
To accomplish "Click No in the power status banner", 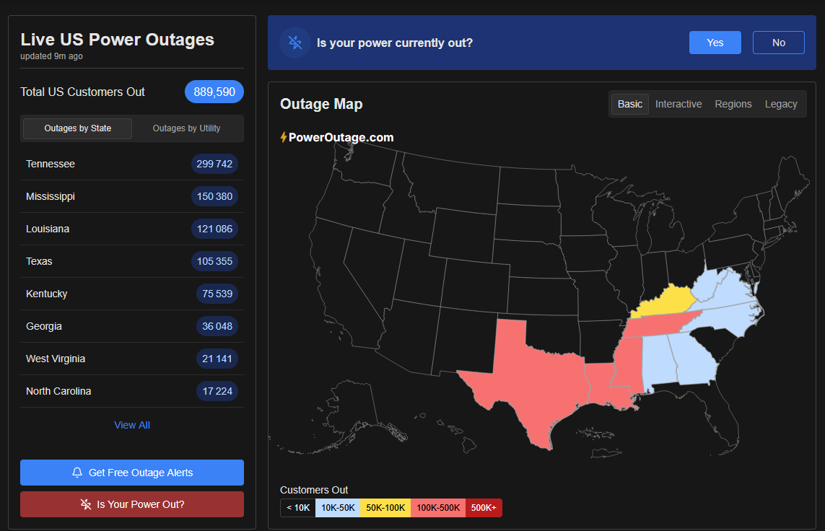I will pos(778,43).
